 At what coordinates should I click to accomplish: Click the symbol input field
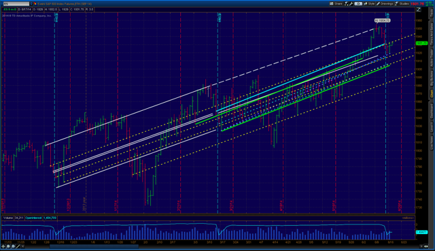click(16, 3)
